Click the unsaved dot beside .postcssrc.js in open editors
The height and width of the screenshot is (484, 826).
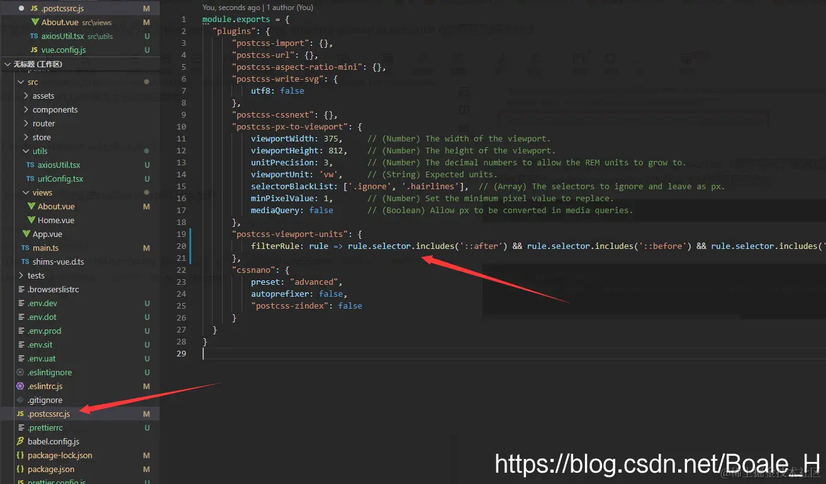(x=21, y=8)
